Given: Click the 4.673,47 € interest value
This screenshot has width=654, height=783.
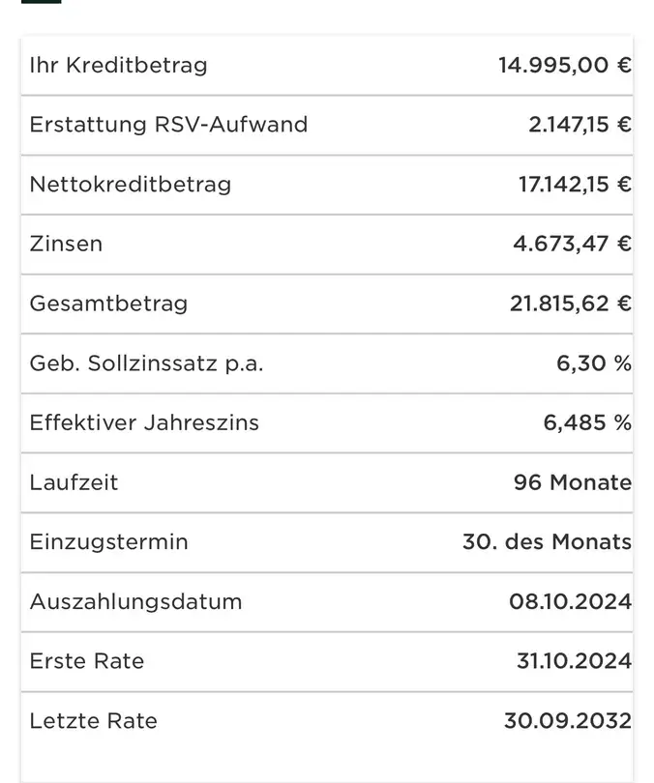Looking at the screenshot, I should point(573,244).
